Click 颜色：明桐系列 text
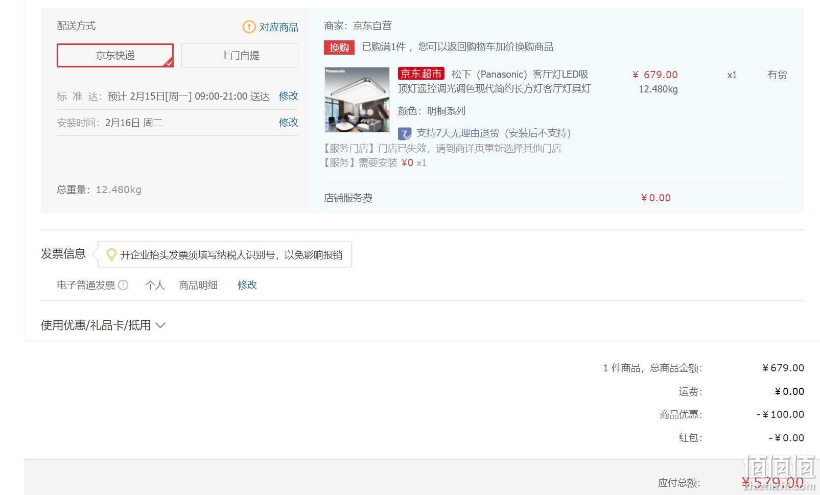This screenshot has width=820, height=495. point(432,111)
